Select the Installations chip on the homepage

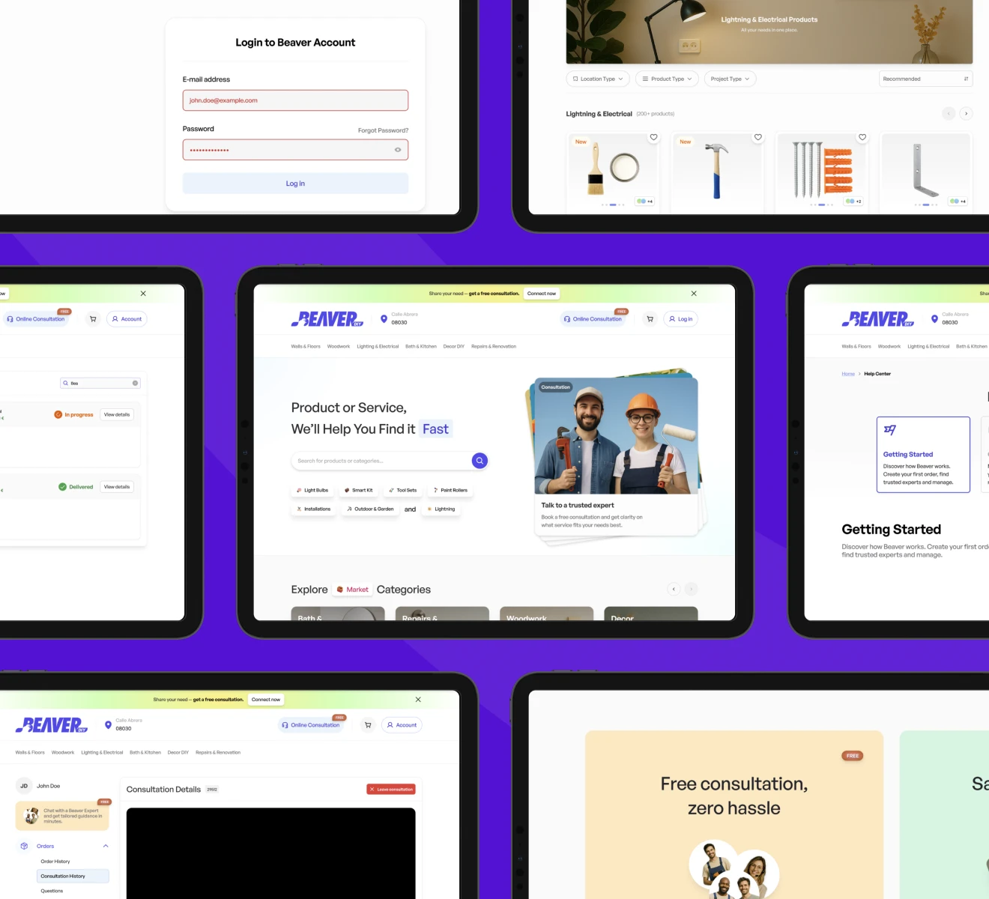pyautogui.click(x=314, y=509)
